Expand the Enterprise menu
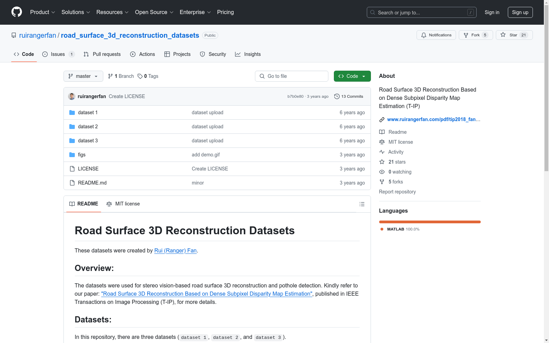The height and width of the screenshot is (343, 549). point(195,12)
